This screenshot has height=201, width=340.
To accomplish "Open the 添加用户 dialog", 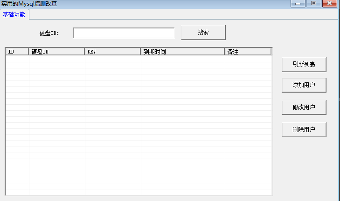I will click(x=304, y=85).
